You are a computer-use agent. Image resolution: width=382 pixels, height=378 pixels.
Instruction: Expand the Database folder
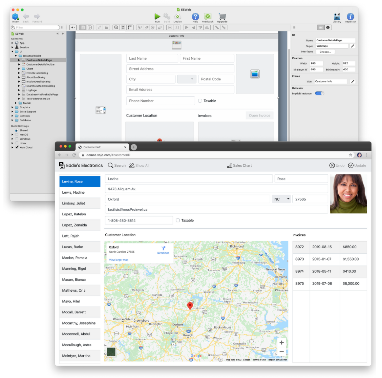pyautogui.click(x=12, y=120)
